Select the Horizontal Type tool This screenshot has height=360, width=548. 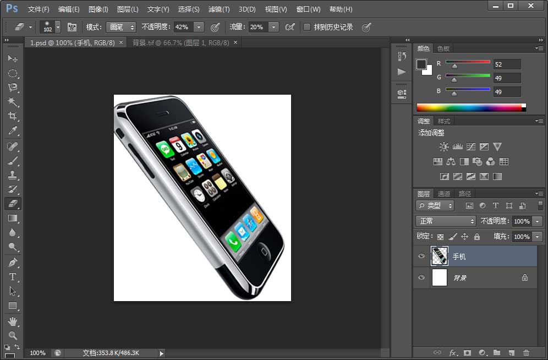[x=13, y=277]
